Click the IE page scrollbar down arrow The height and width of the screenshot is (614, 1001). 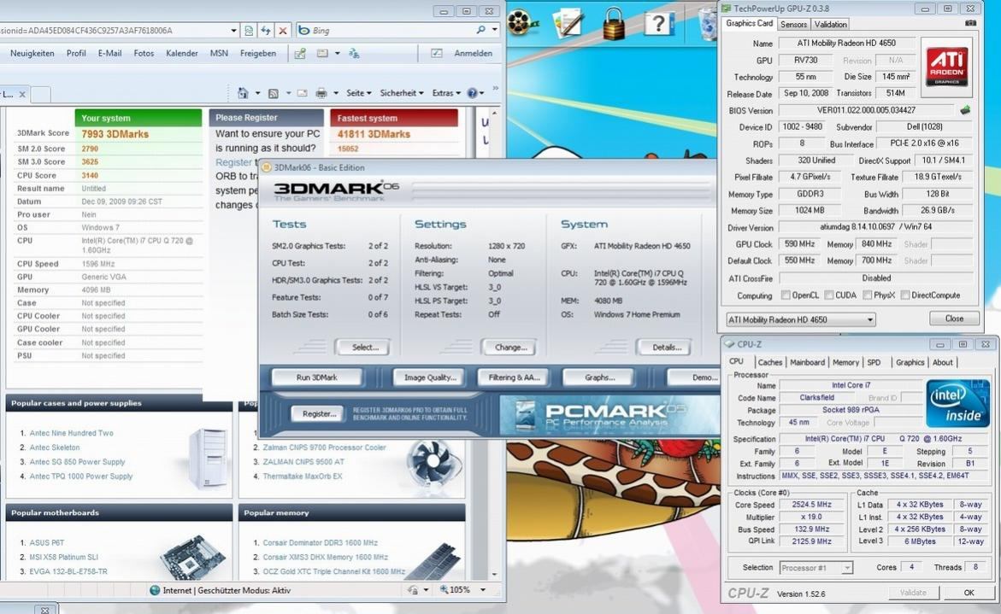click(494, 575)
